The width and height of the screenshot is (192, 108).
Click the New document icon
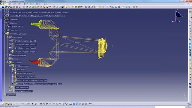tap(3, 104)
